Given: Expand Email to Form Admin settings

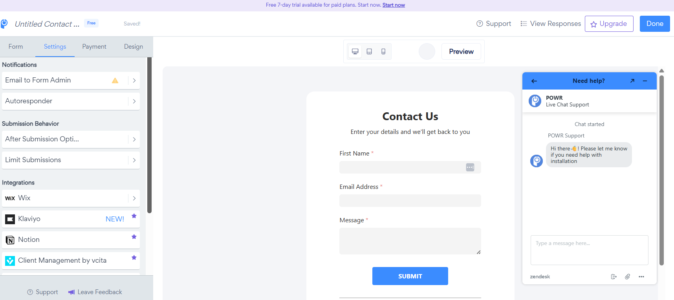Looking at the screenshot, I should coord(134,80).
